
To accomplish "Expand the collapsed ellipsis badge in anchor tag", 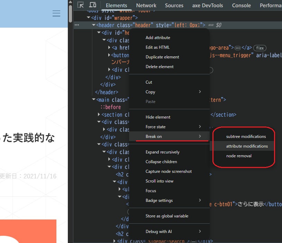I will coord(238,48).
